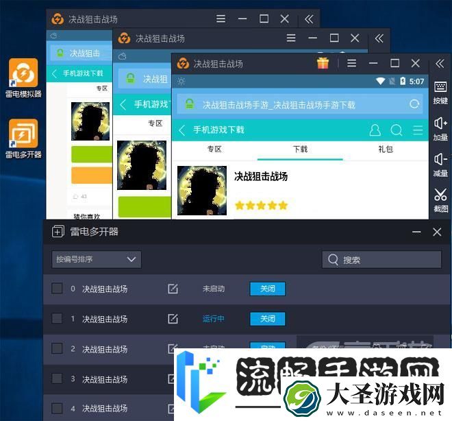This screenshot has height=421, width=452.
Task: Click instance 4 name 决战狙击战场
Action: coord(105,408)
